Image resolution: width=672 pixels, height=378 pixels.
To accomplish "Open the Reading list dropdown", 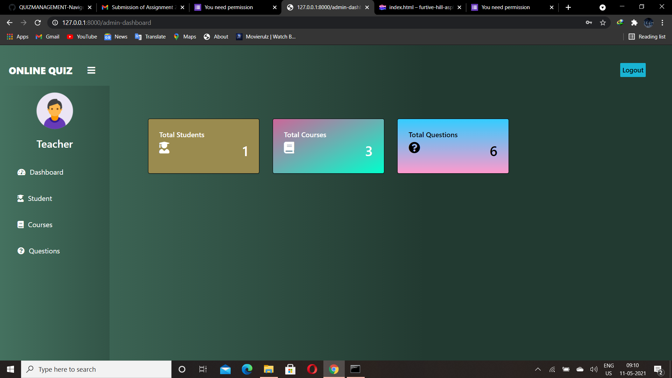I will 647,36.
